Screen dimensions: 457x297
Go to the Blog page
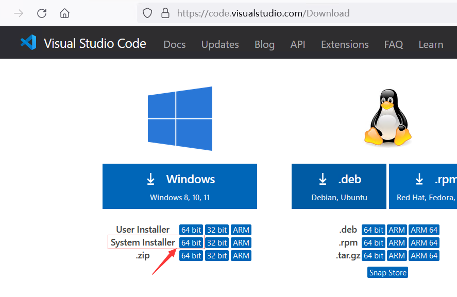coord(264,44)
